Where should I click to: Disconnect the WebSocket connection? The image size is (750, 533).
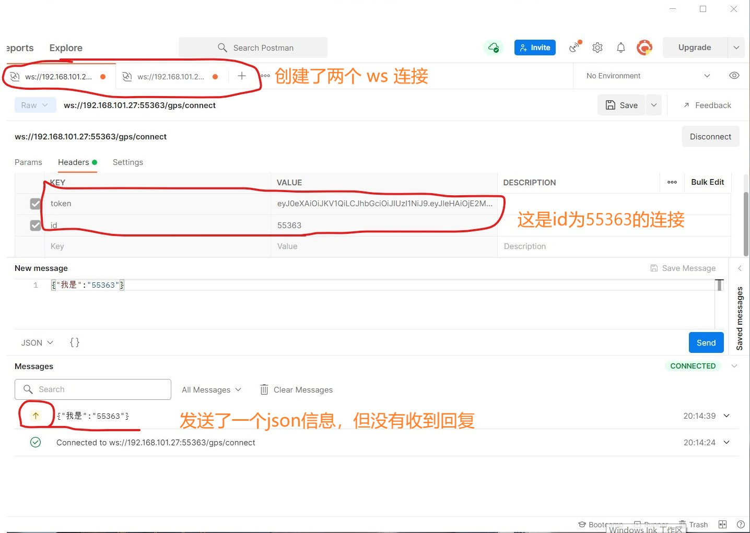pyautogui.click(x=710, y=137)
